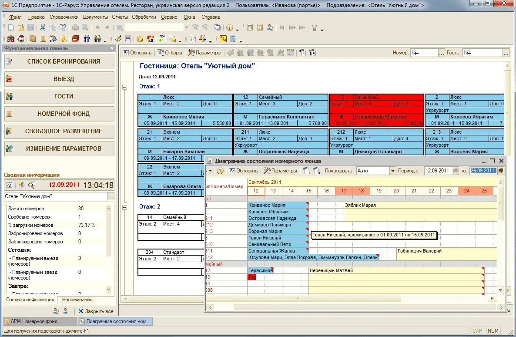The height and width of the screenshot is (337, 516).
Task: Select the red room 13 Герасимова Матрена card
Action: coord(376,110)
